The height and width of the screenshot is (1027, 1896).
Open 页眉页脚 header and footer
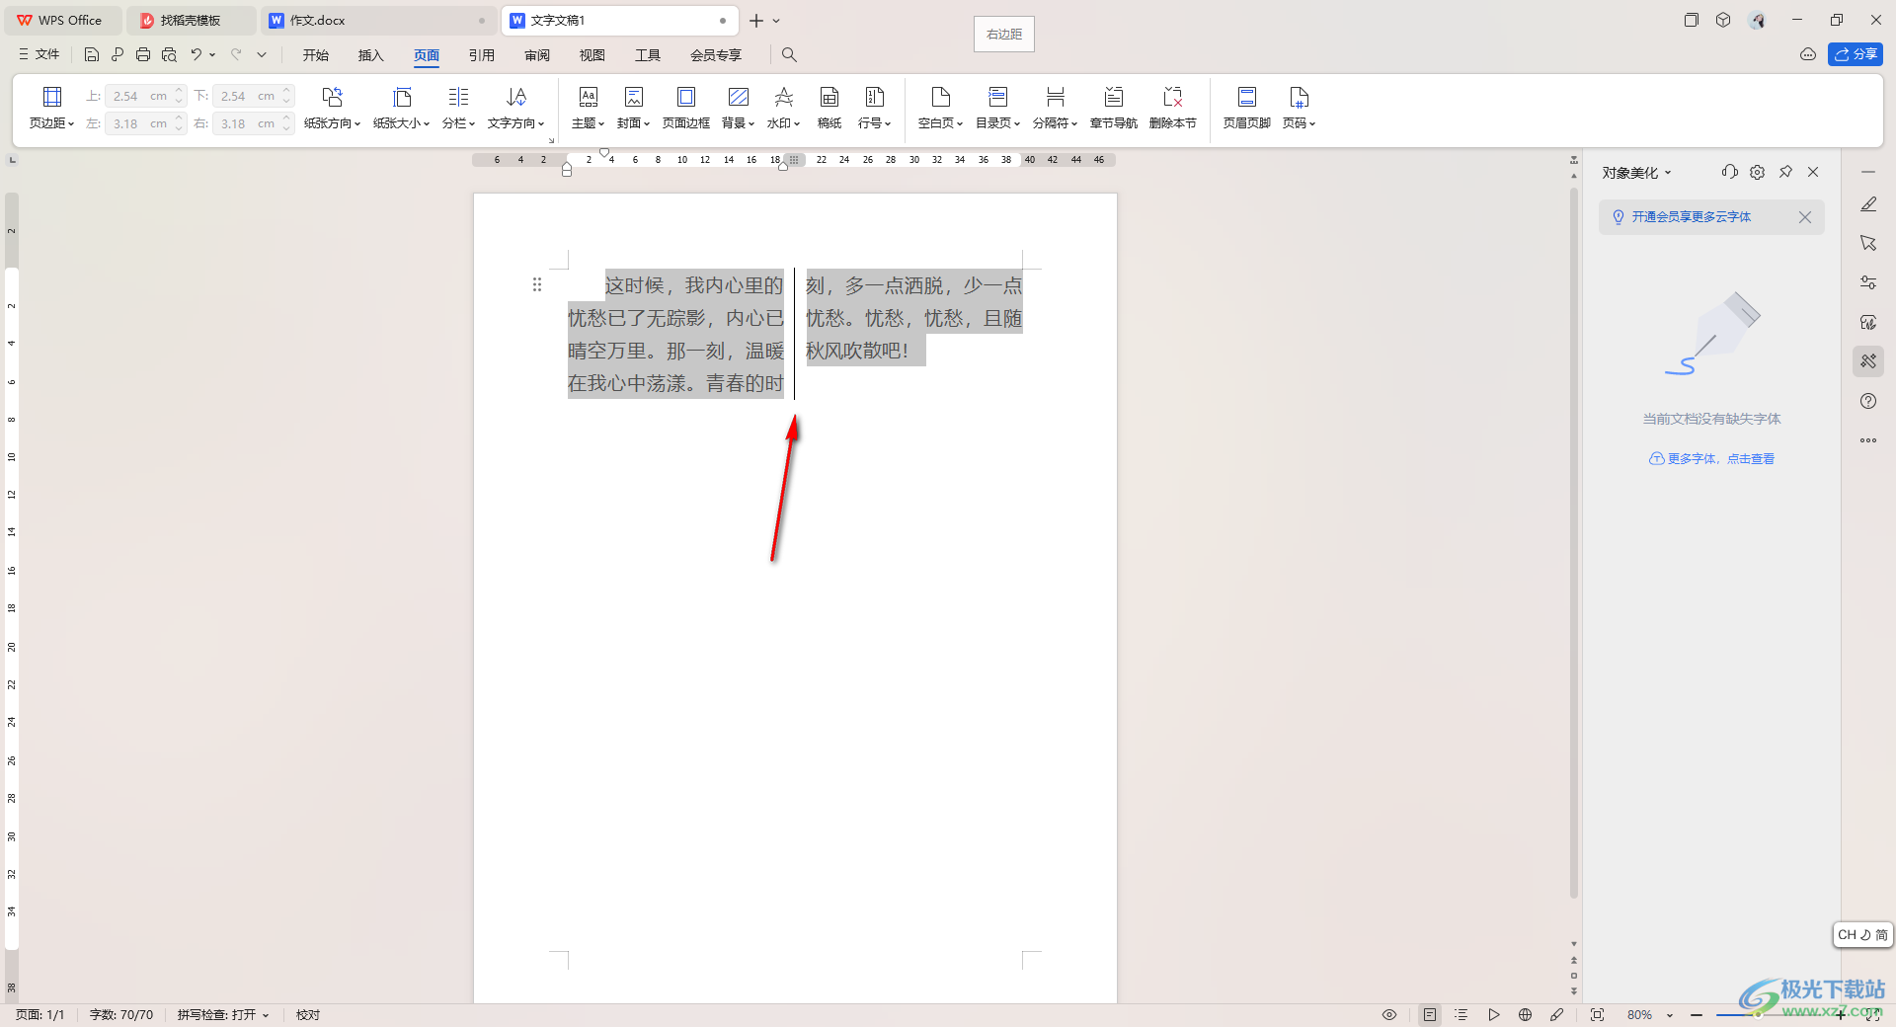click(x=1246, y=108)
